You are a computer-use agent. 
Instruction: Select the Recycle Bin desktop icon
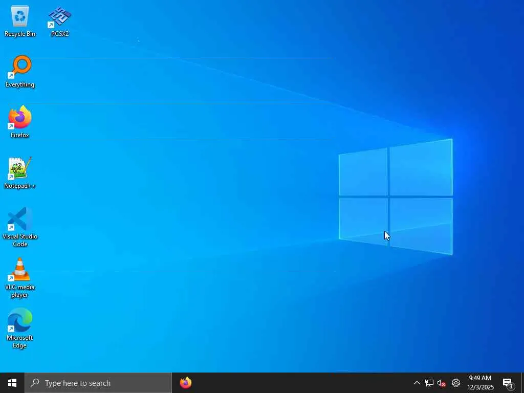[20, 20]
